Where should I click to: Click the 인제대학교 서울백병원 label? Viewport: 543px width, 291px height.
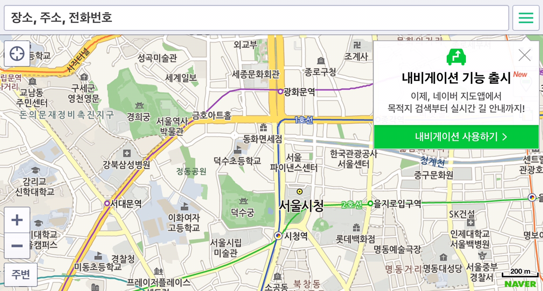(x=470, y=238)
